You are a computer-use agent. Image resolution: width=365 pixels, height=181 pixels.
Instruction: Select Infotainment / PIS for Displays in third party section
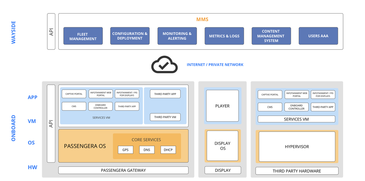point(323,95)
